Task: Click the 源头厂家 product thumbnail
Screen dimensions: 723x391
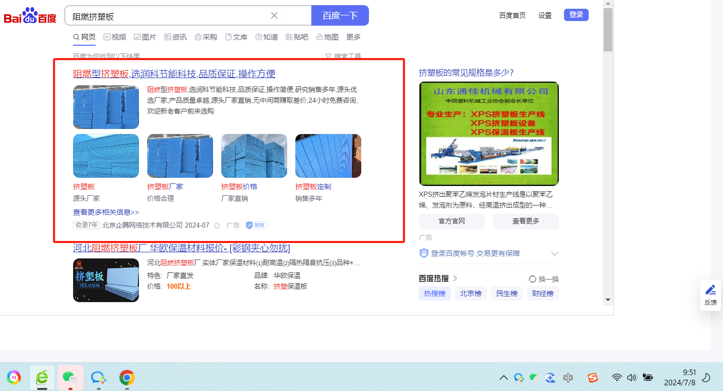Action: click(106, 156)
